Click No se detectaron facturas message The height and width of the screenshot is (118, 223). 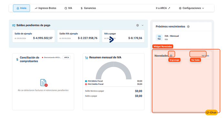tap(43, 90)
